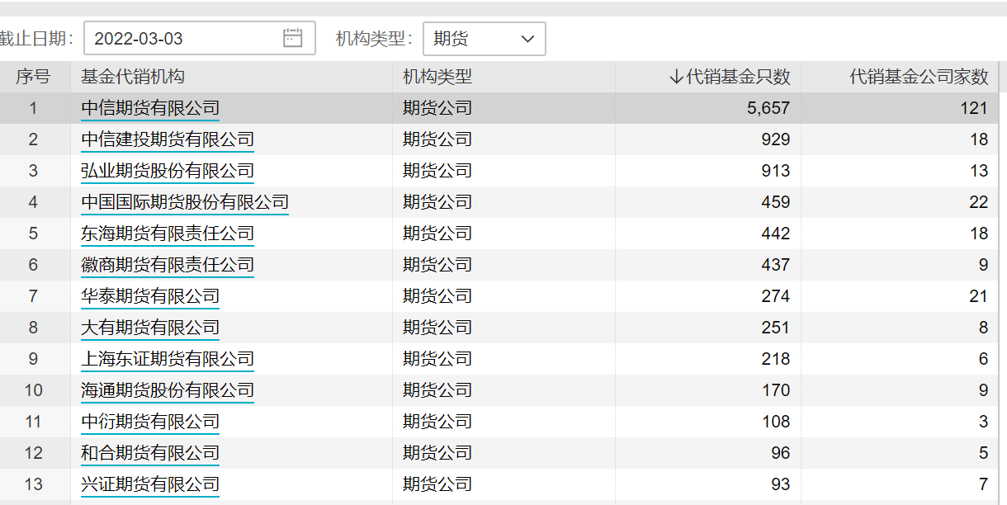Open 弘业期货股份有限公司 link
This screenshot has width=1007, height=505.
[168, 171]
